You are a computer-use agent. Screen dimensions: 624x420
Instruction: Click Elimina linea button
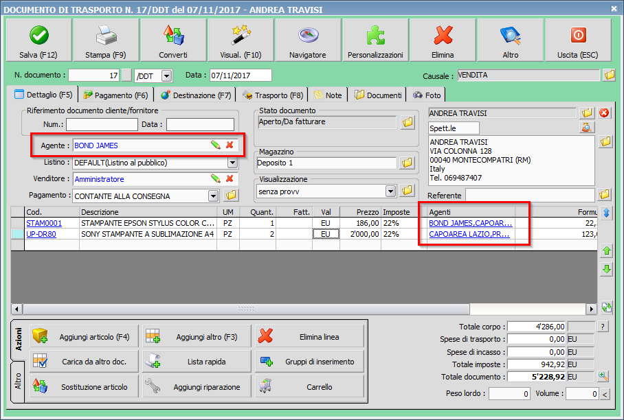click(x=309, y=336)
